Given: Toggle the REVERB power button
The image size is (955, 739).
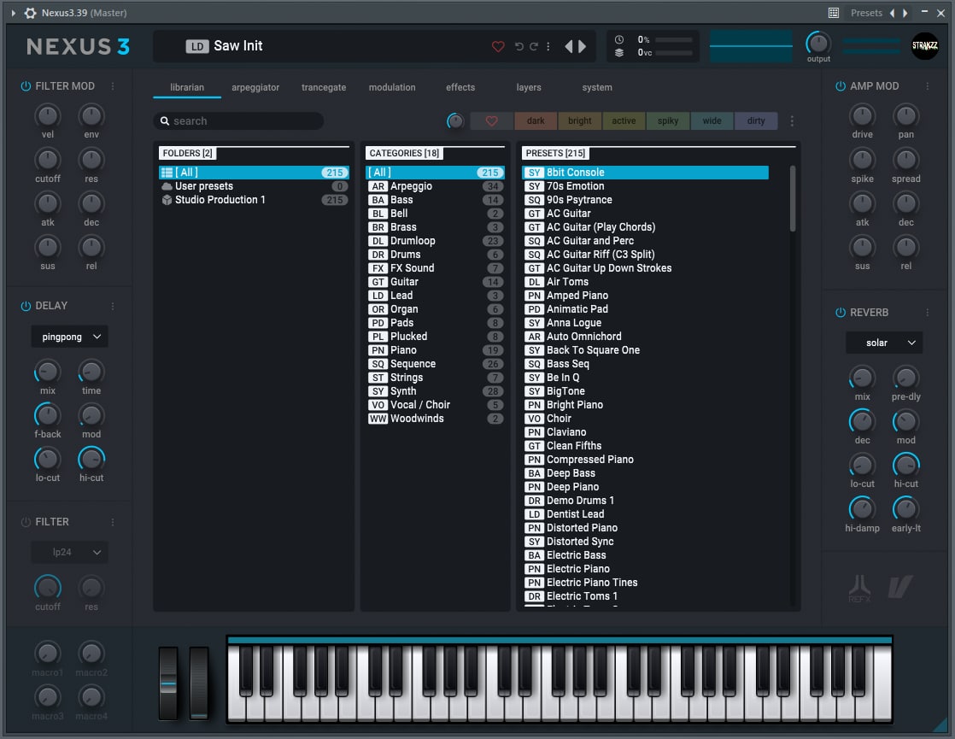Looking at the screenshot, I should (x=841, y=313).
